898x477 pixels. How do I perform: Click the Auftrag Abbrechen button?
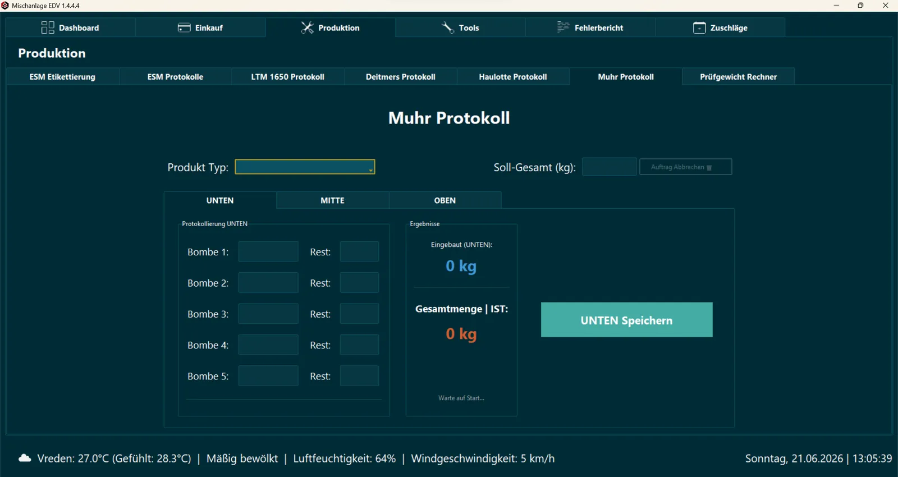[686, 167]
